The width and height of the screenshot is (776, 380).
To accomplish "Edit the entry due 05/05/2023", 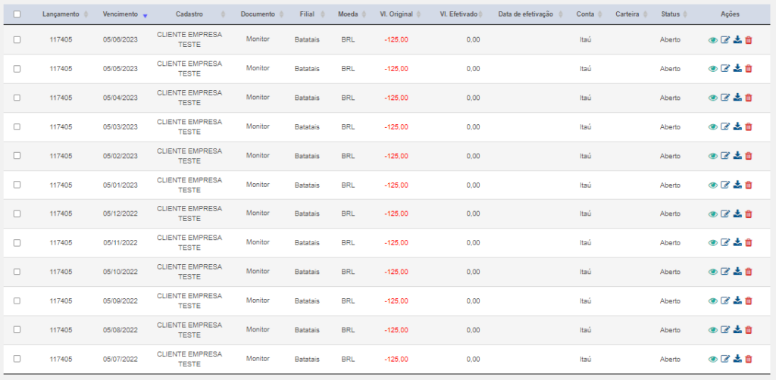I will [x=725, y=69].
